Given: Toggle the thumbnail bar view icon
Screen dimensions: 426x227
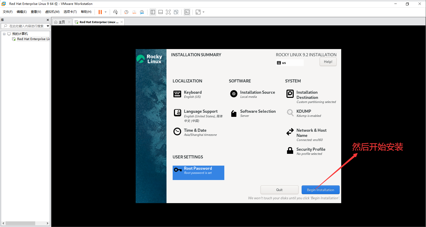Looking at the screenshot, I should (161, 12).
